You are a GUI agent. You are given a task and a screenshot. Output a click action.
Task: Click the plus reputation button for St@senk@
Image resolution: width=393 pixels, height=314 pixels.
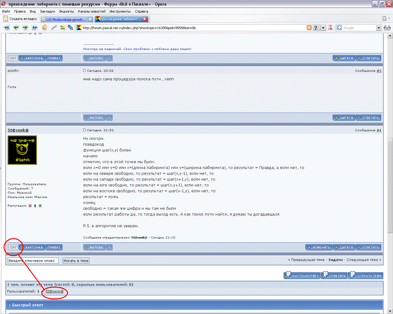pyautogui.click(x=40, y=206)
